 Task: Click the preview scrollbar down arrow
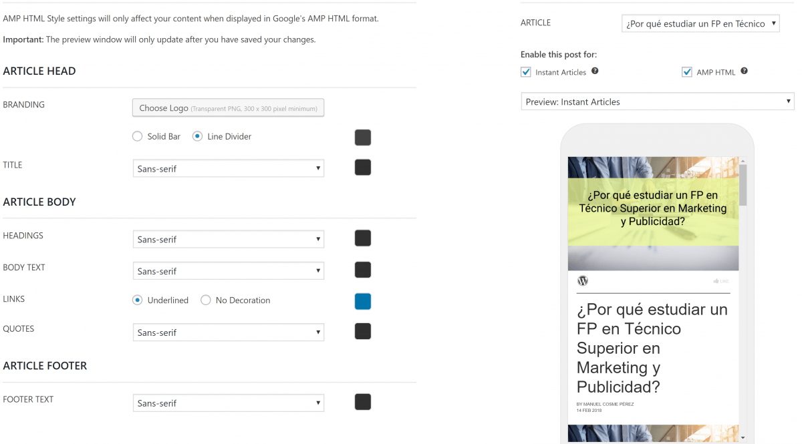tap(743, 436)
